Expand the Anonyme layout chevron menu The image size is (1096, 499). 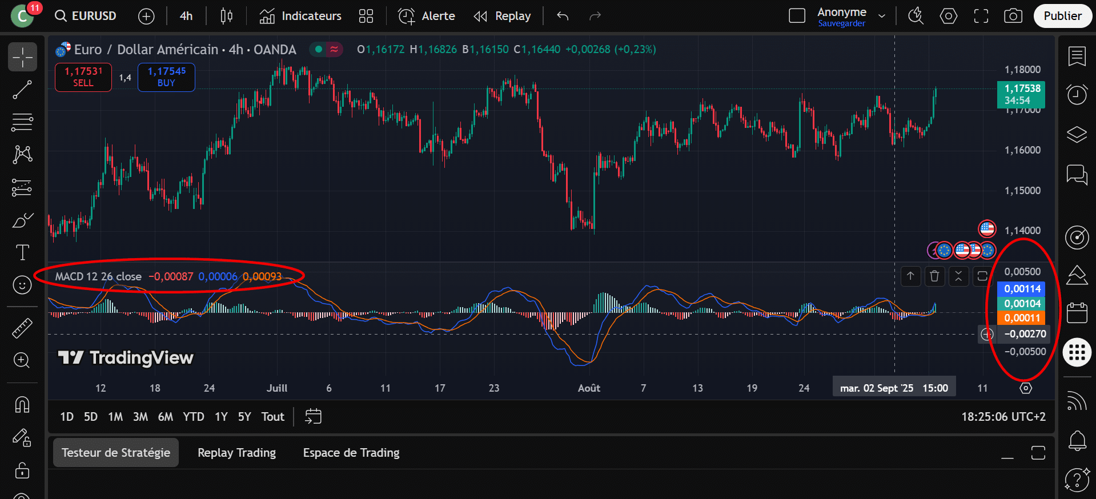(882, 16)
